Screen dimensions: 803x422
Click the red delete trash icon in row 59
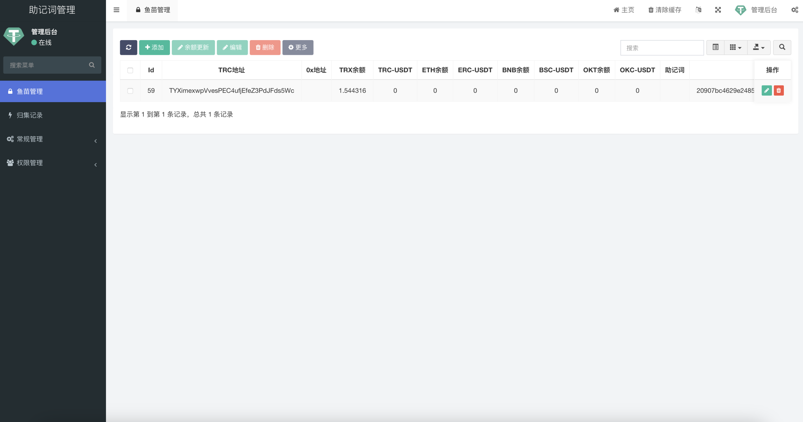coord(779,91)
